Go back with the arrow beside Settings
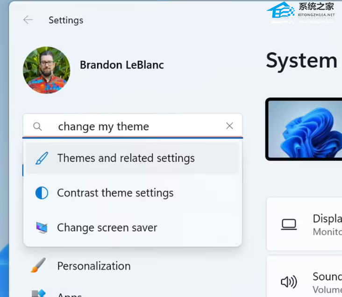 coord(28,20)
